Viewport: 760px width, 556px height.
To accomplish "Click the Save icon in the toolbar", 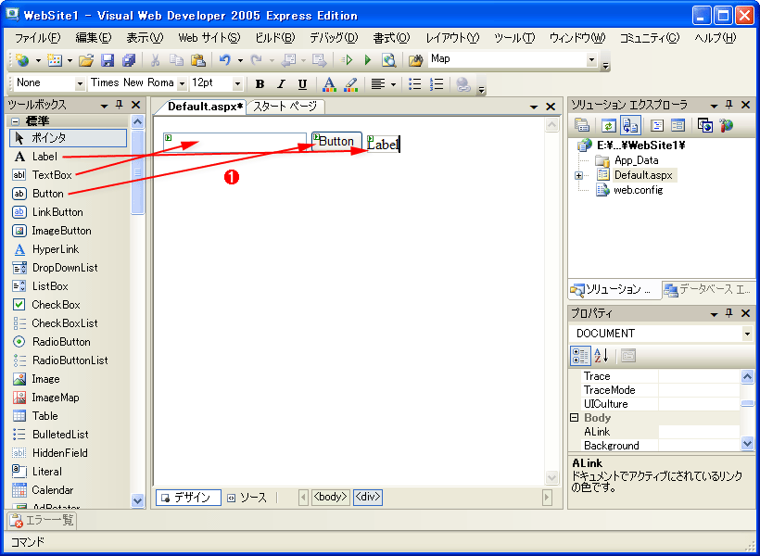I will 108,60.
